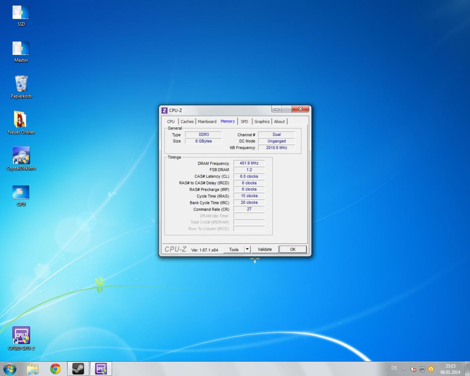Open the SSD desktop icon
This screenshot has height=376, width=470.
[21, 16]
